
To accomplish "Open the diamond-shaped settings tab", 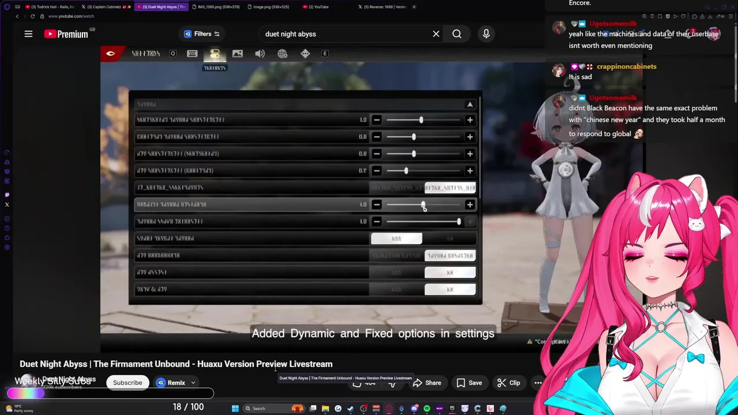I will click(305, 54).
